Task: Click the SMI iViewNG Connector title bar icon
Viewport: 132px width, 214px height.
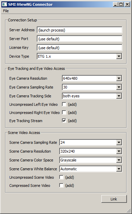Action: [4, 4]
